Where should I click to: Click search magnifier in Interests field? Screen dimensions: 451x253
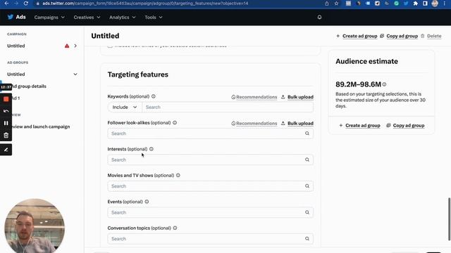307,160
